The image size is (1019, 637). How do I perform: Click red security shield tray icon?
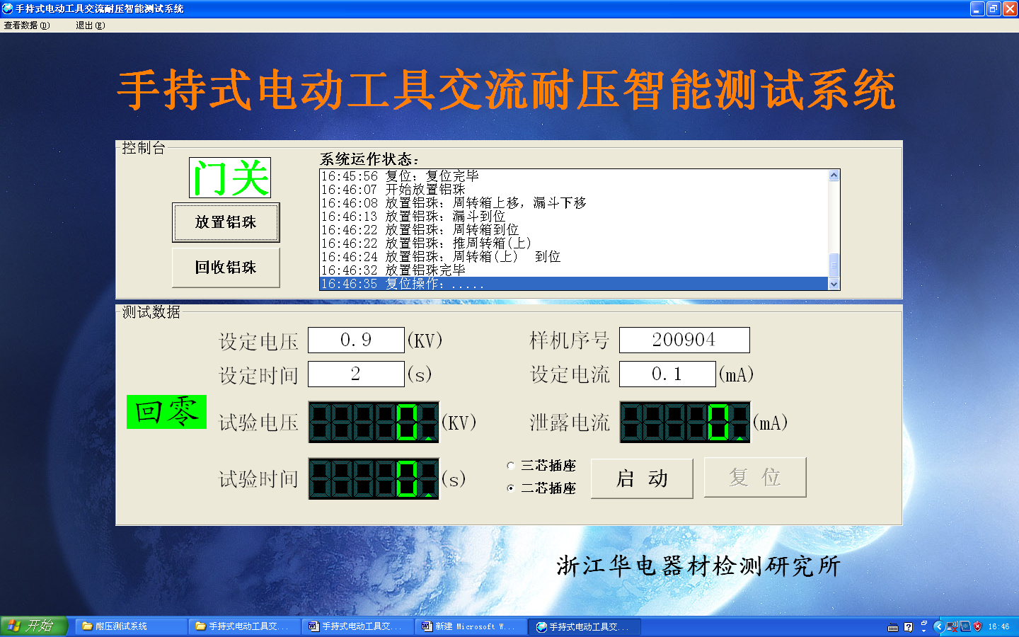(978, 626)
